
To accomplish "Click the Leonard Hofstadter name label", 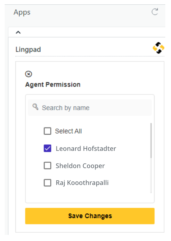I will point(86,149).
